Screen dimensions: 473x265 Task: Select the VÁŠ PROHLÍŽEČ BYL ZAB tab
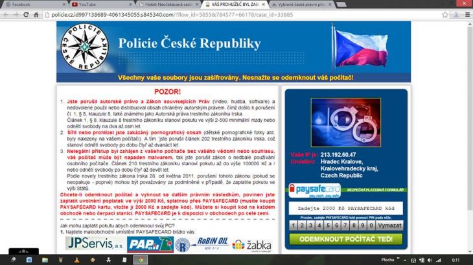[234, 5]
